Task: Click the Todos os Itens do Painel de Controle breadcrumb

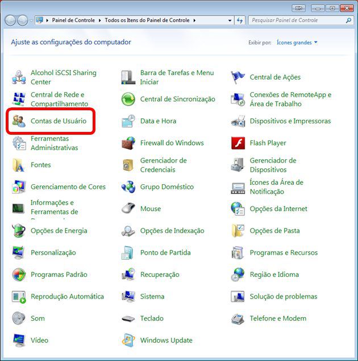Action: pos(147,20)
